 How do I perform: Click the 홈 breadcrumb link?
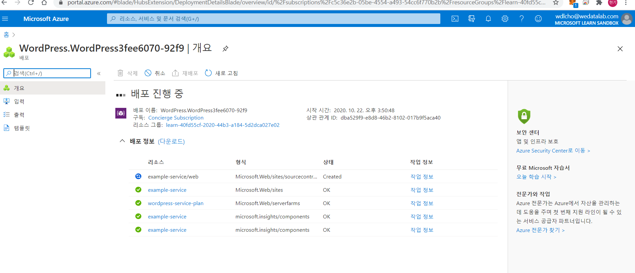pos(6,35)
